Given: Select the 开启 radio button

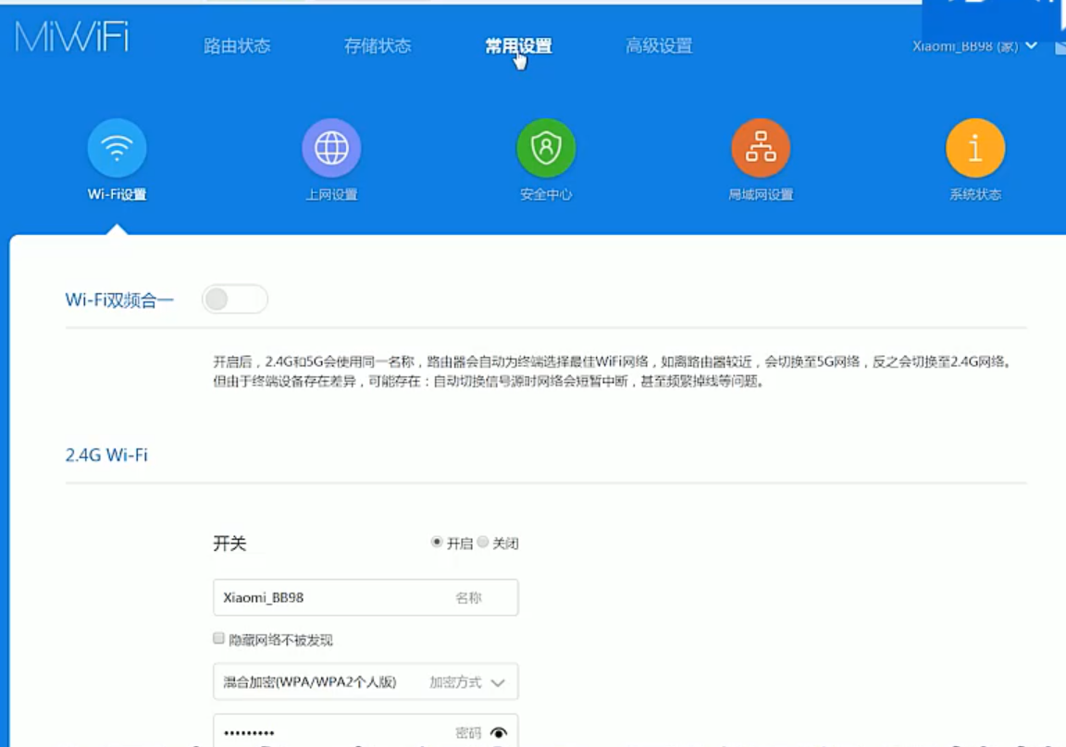Looking at the screenshot, I should (437, 543).
